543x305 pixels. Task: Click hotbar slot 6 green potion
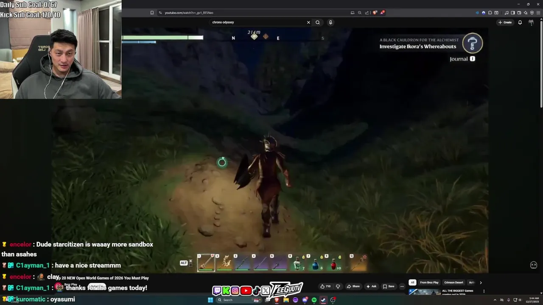pos(297,263)
